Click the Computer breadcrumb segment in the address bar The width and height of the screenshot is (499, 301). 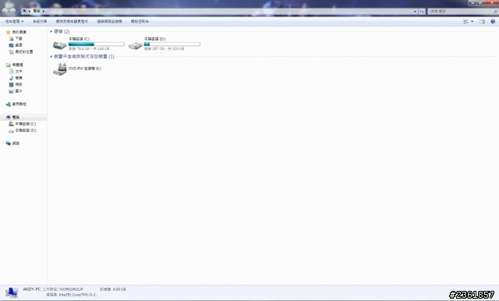(37, 11)
